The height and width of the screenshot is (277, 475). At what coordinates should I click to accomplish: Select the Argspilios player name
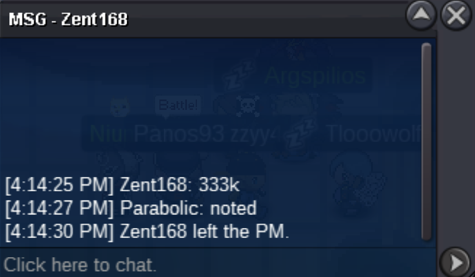tap(316, 76)
